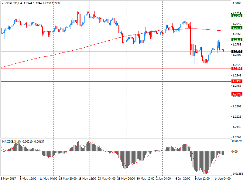Select the 1.2499 red support level label
The width and height of the screenshot is (243, 182).
(237, 81)
